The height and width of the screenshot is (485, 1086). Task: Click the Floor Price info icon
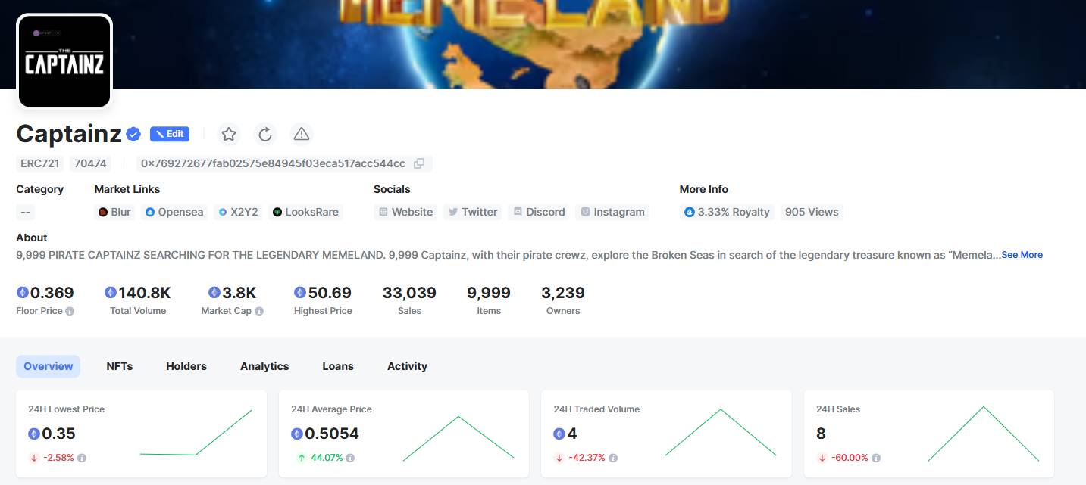(70, 311)
